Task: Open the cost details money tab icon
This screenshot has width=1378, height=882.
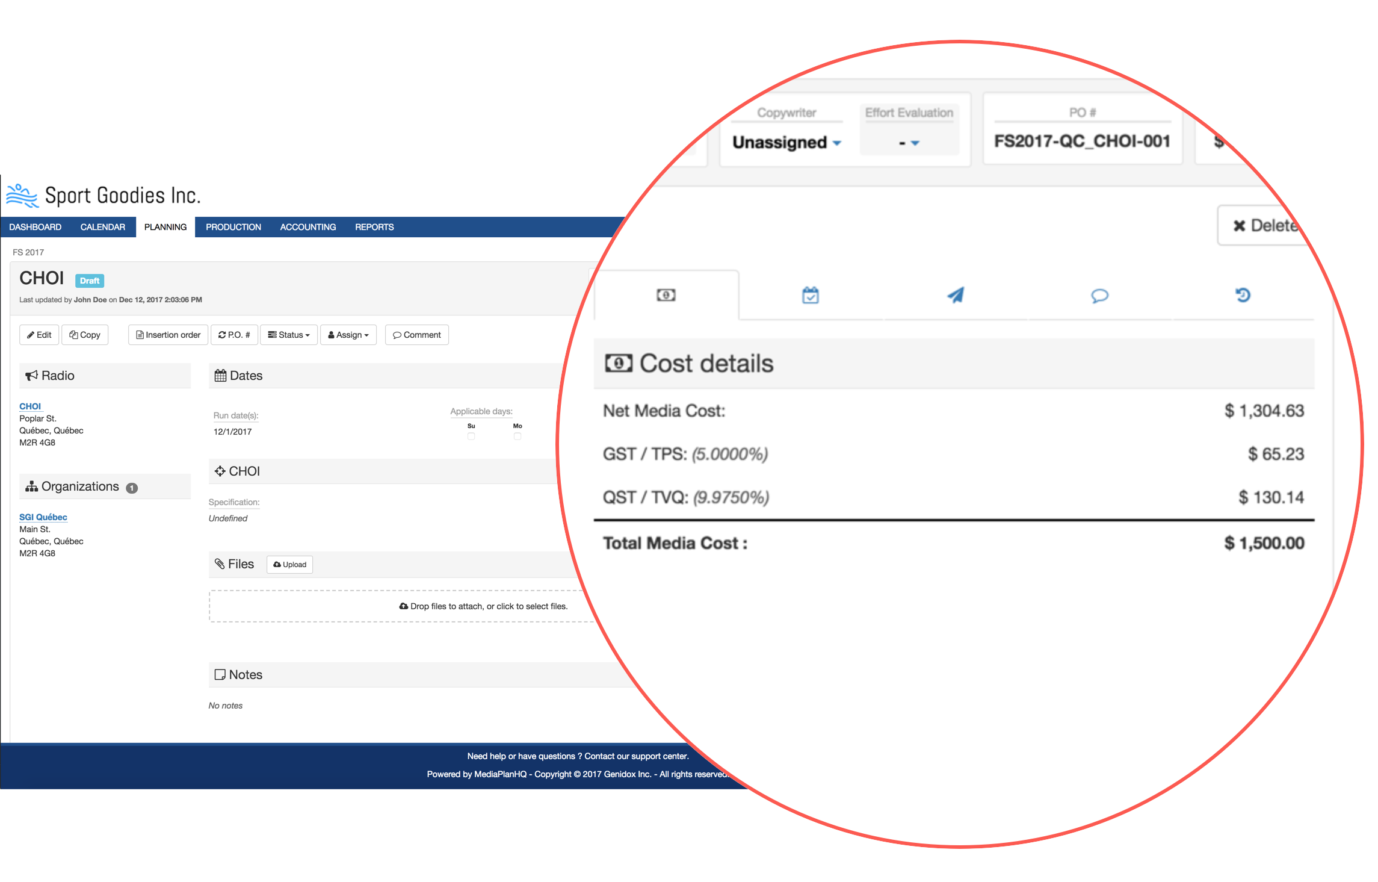Action: click(x=666, y=295)
